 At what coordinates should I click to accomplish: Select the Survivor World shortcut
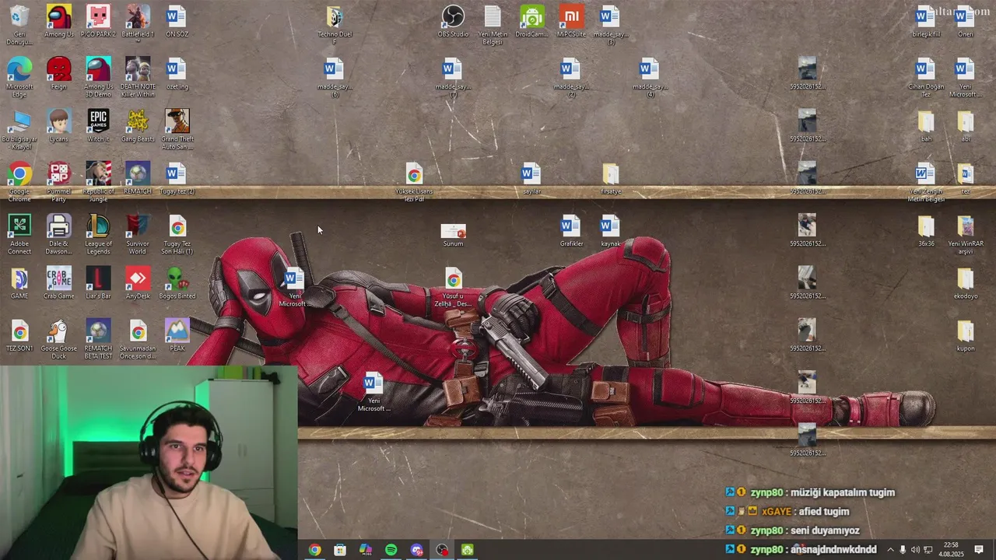point(138,234)
